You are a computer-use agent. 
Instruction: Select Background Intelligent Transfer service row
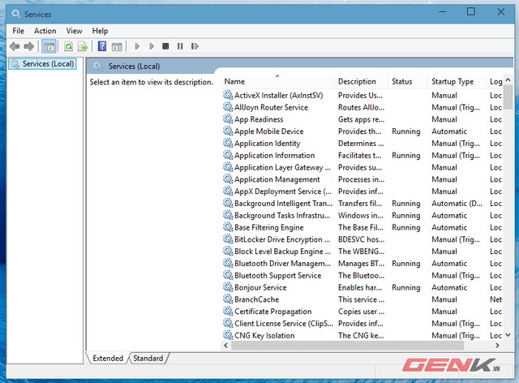tap(362, 204)
